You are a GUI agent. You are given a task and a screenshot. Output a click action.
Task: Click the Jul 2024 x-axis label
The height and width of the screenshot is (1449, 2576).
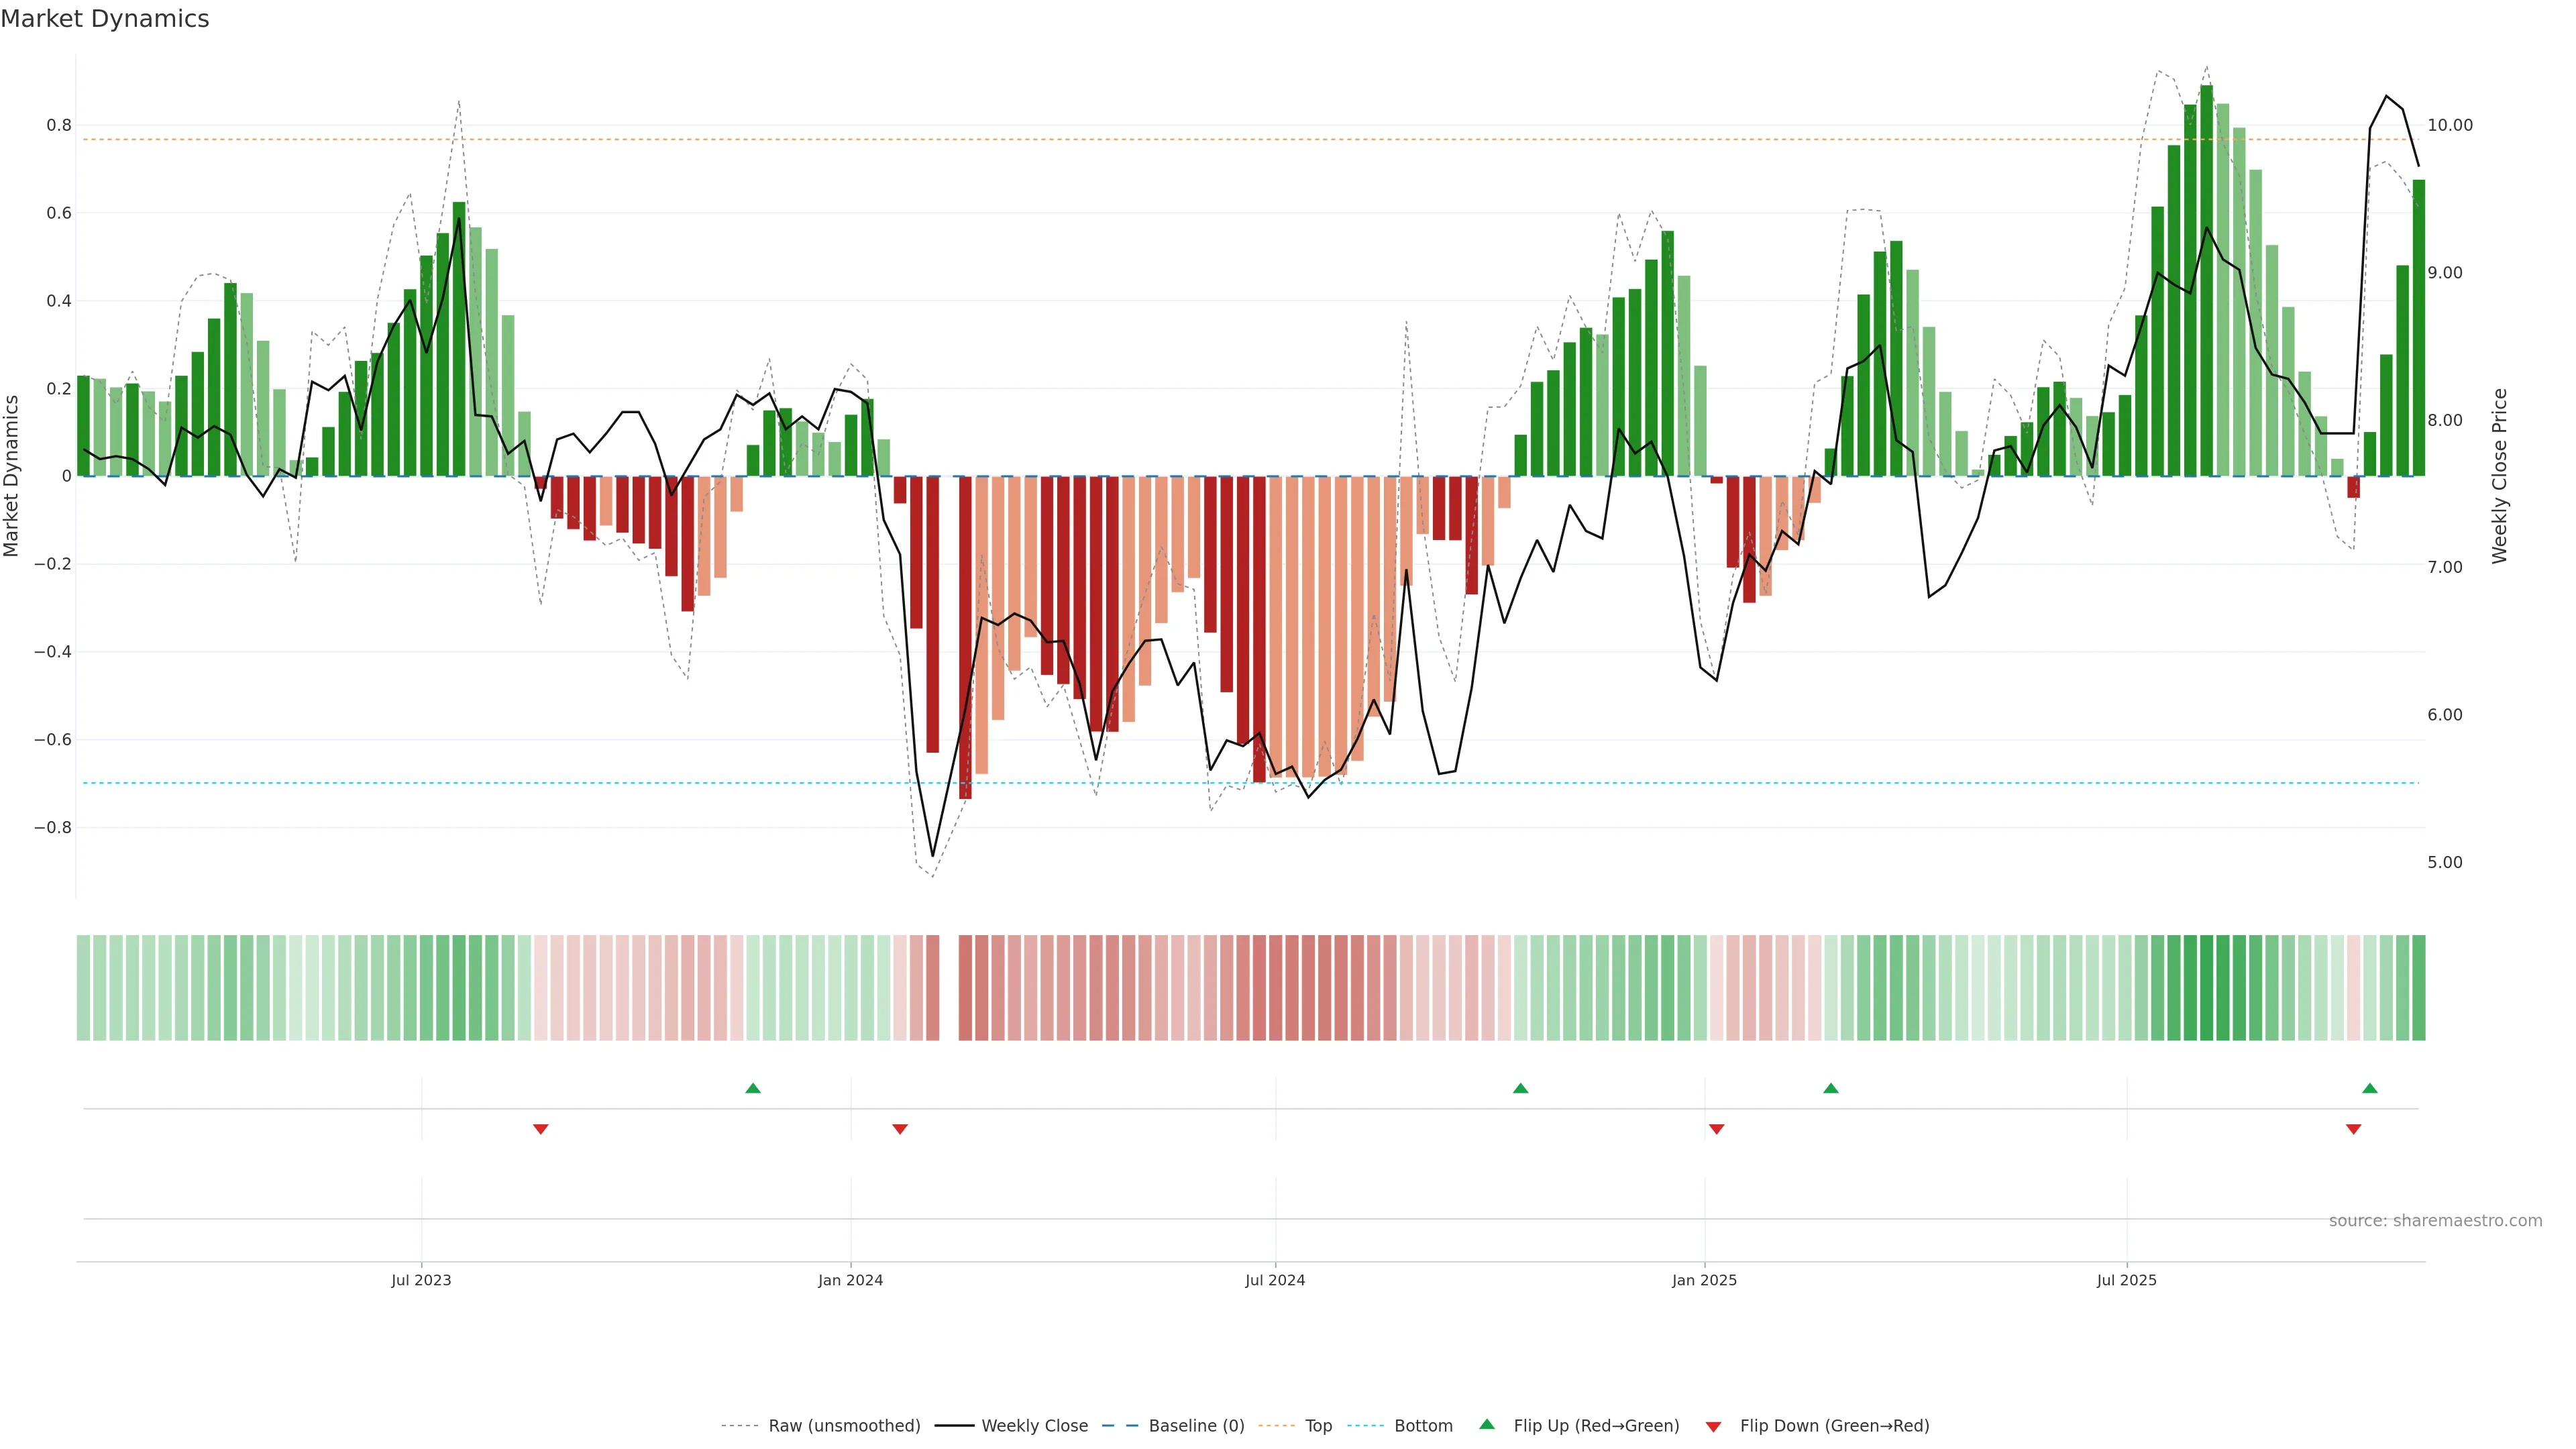(1275, 1280)
